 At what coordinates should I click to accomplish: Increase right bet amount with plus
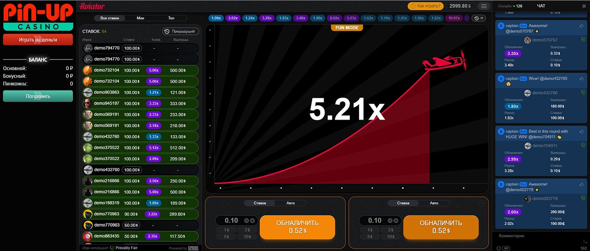396,221
